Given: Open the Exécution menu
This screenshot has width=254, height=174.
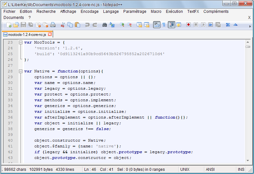Looking at the screenshot, I should [x=174, y=12].
